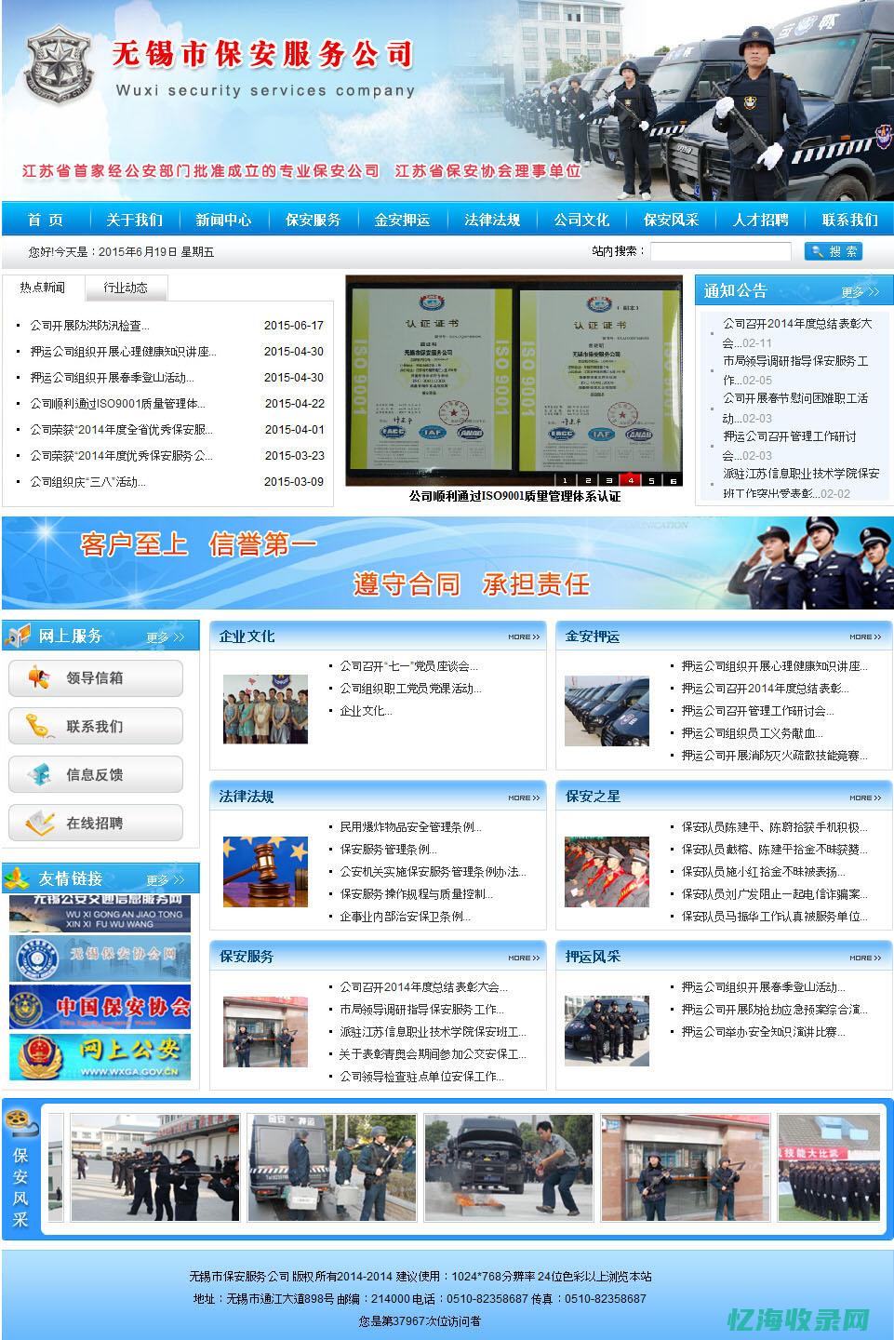Switch to the 热点新闻 tab
This screenshot has height=1340, width=894.
[x=43, y=288]
